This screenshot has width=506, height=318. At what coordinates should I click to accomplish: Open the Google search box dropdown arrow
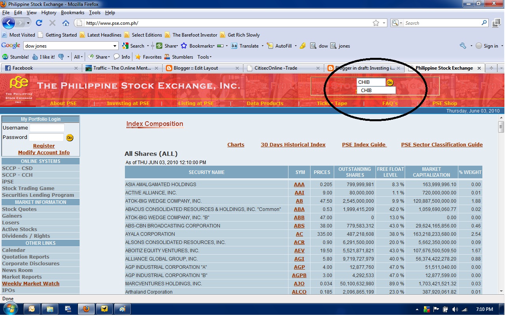pyautogui.click(x=115, y=46)
